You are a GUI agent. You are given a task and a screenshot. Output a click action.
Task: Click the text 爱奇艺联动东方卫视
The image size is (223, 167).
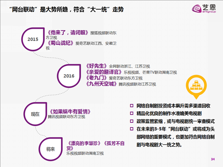coord(126,78)
